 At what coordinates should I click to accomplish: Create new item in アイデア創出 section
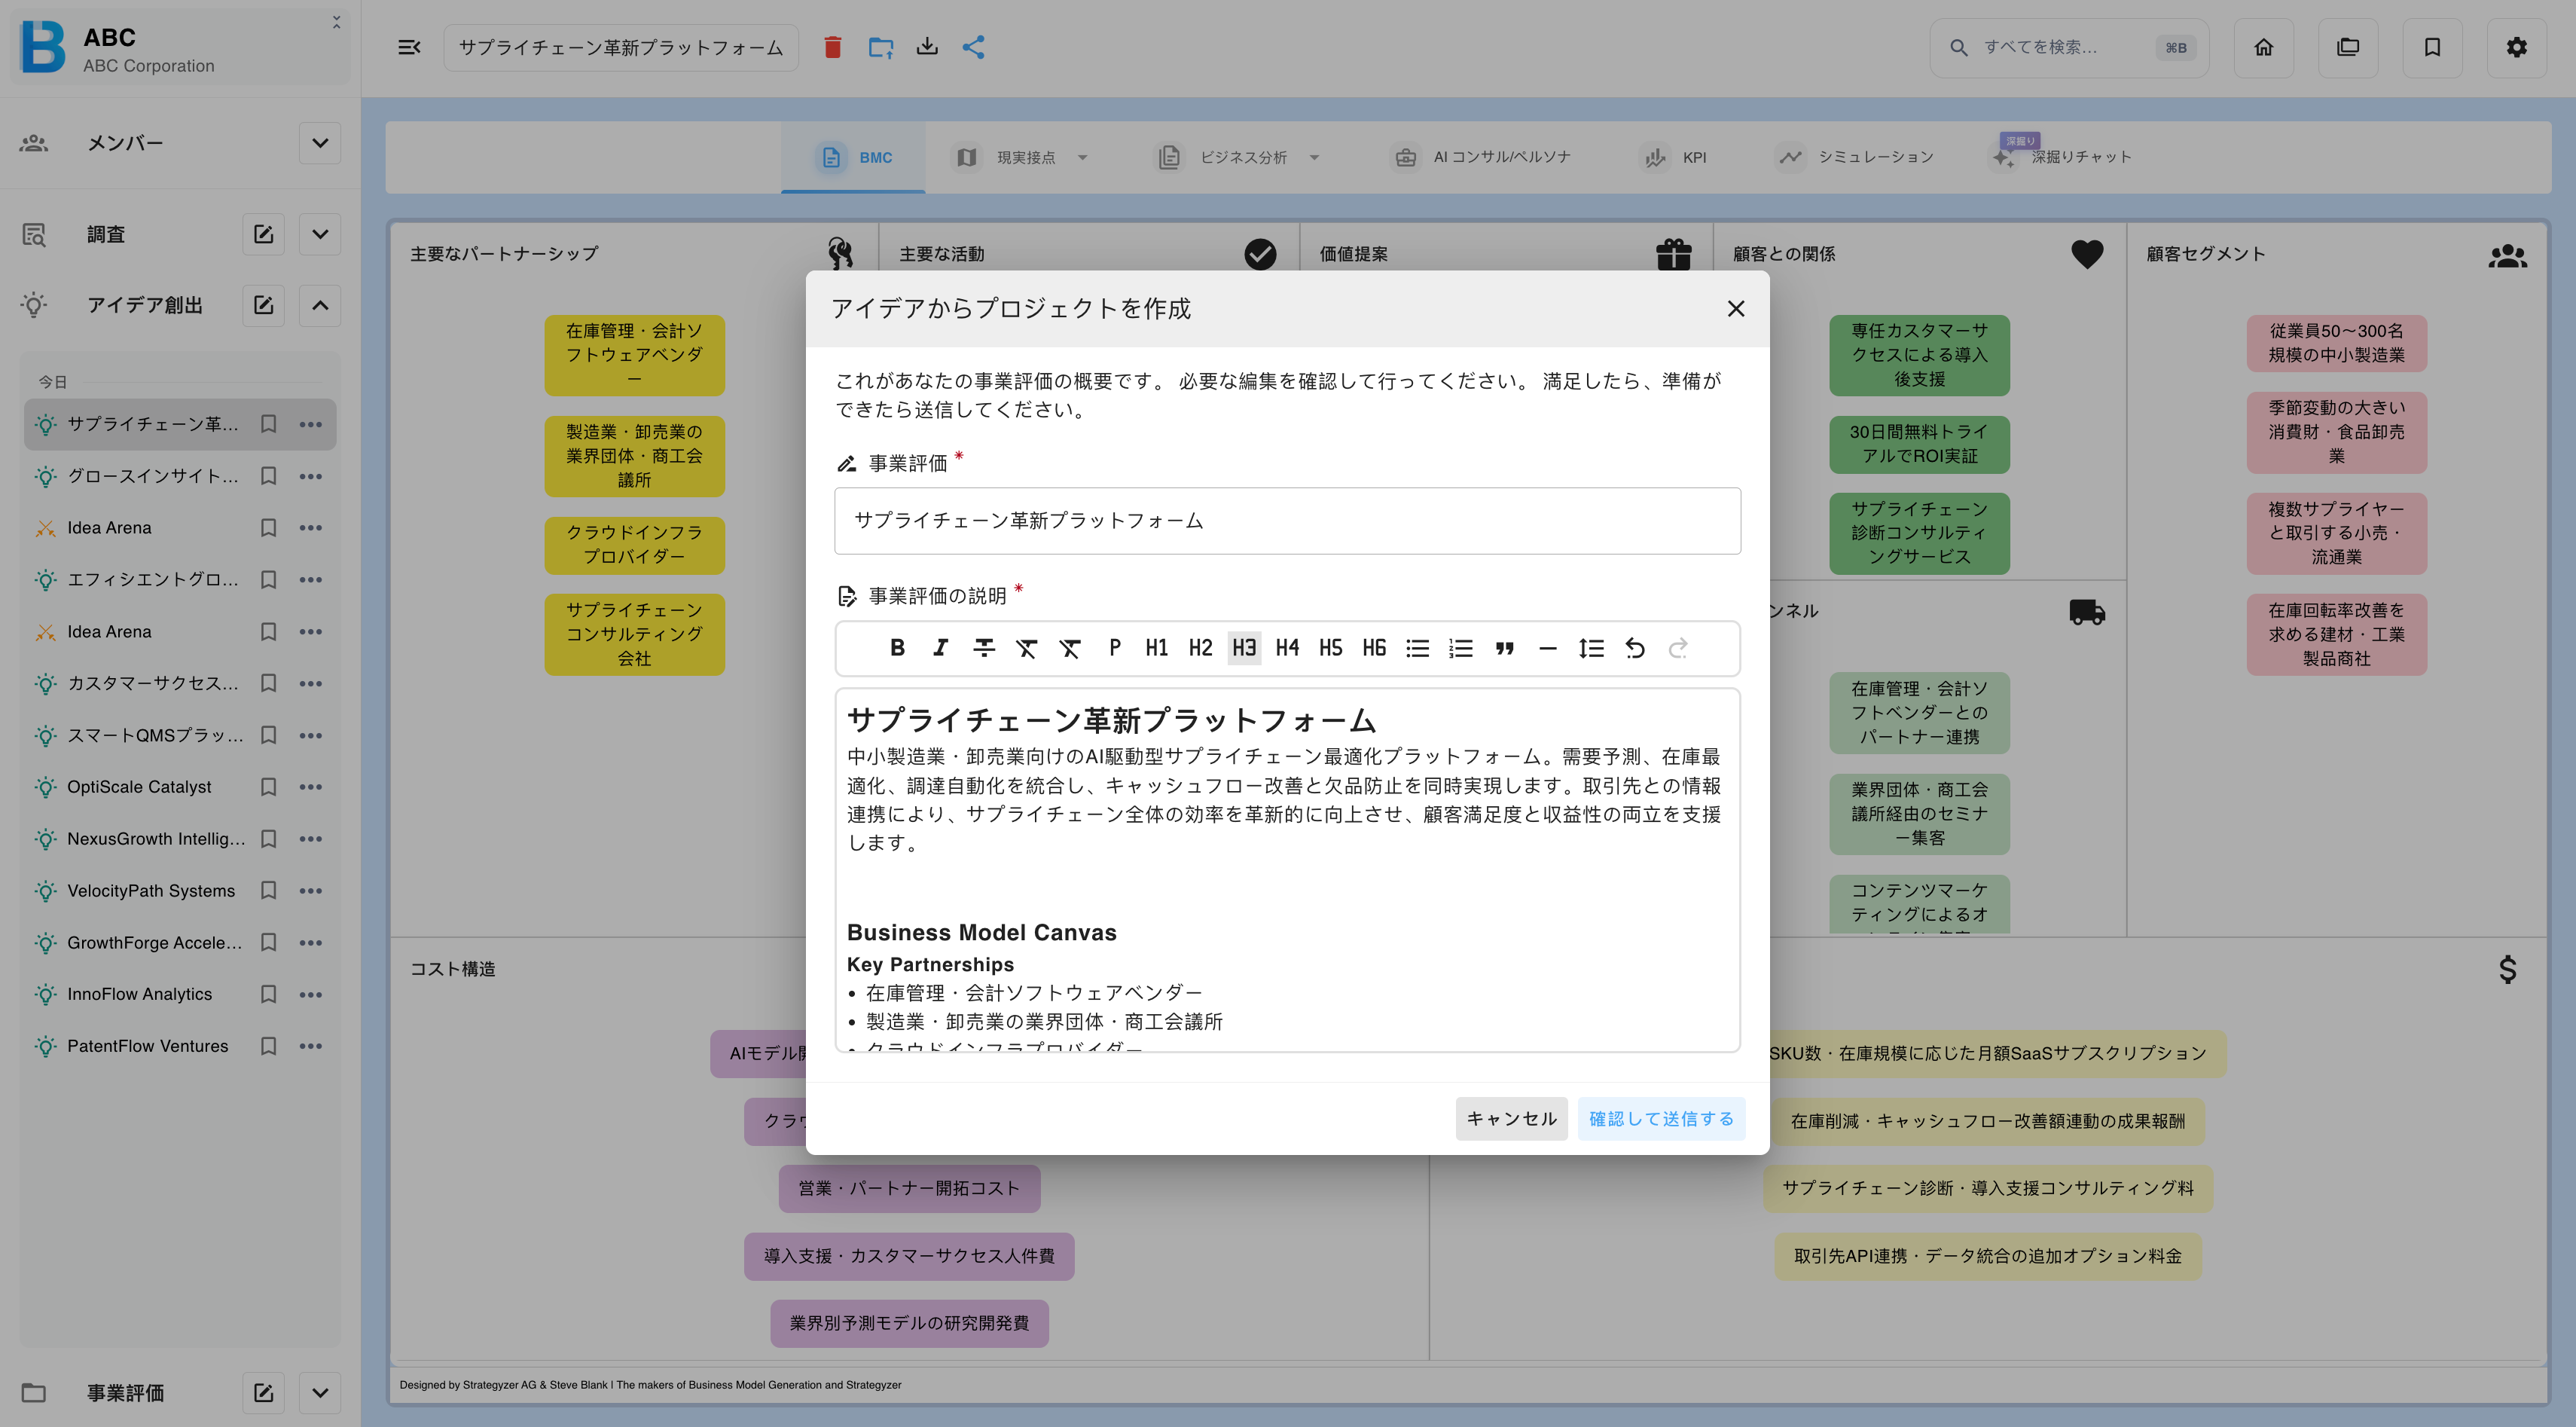[263, 305]
